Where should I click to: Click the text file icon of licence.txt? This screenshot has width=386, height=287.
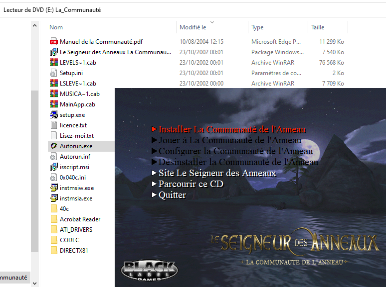click(54, 125)
